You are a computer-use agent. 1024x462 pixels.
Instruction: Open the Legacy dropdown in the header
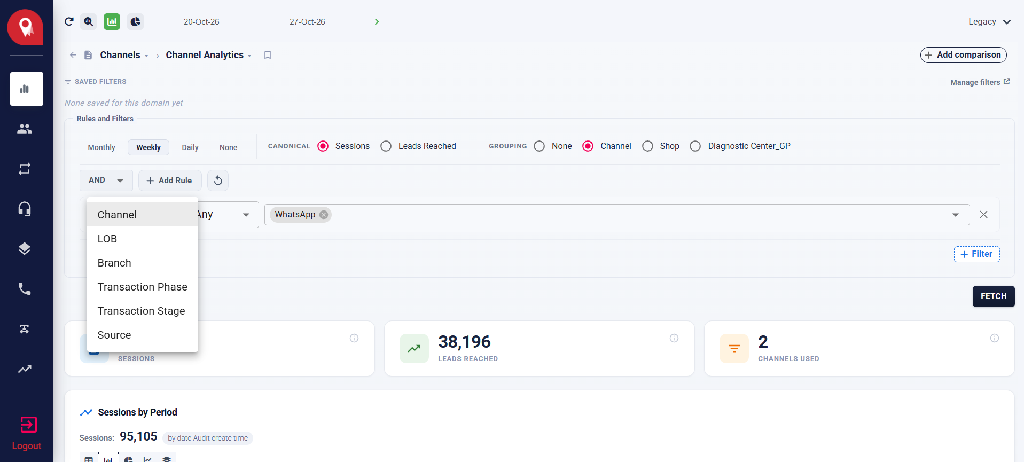pos(990,22)
